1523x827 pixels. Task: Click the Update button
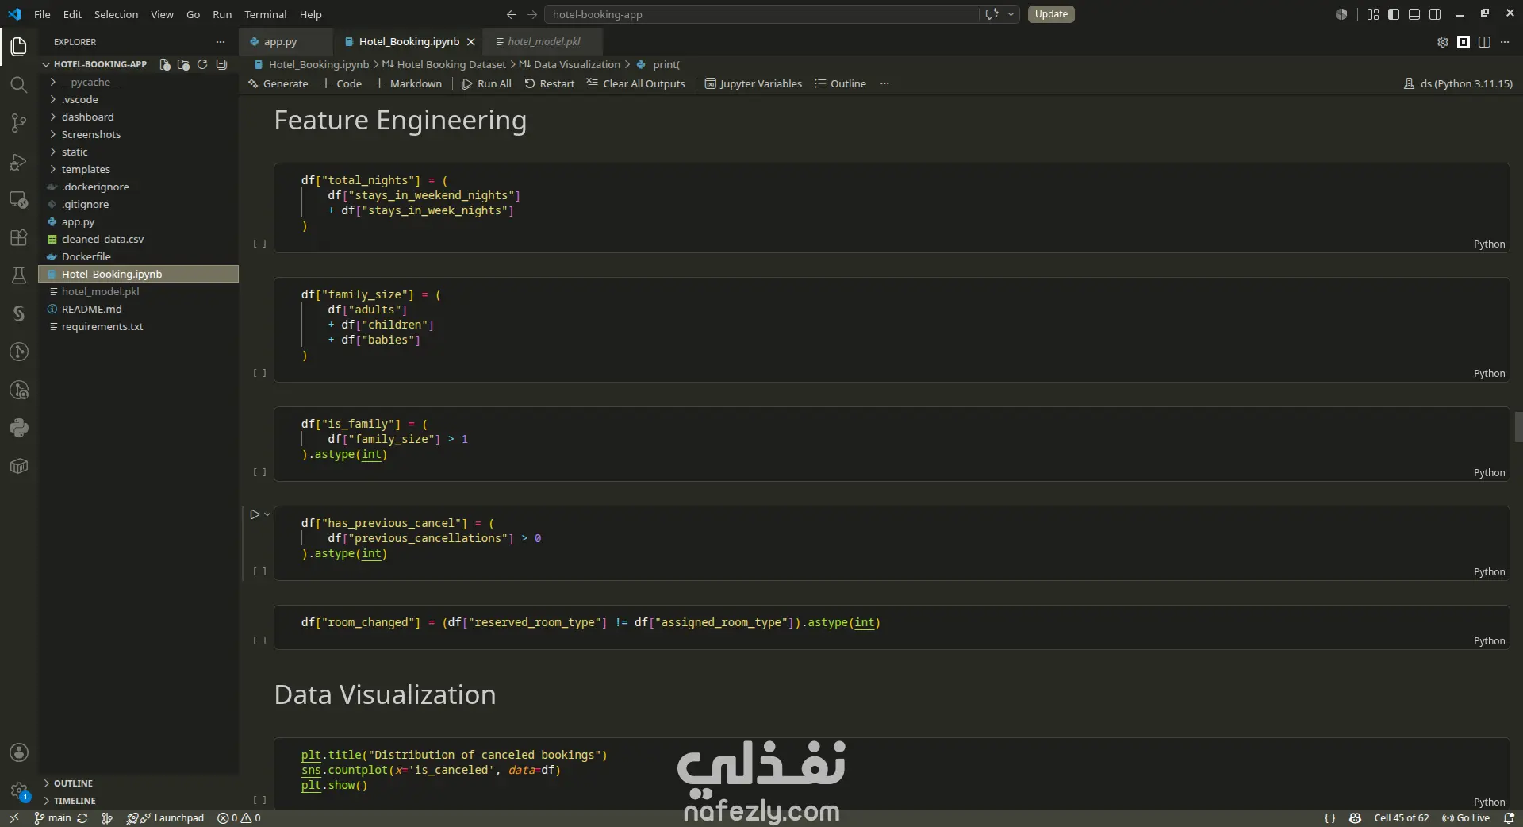[1051, 14]
